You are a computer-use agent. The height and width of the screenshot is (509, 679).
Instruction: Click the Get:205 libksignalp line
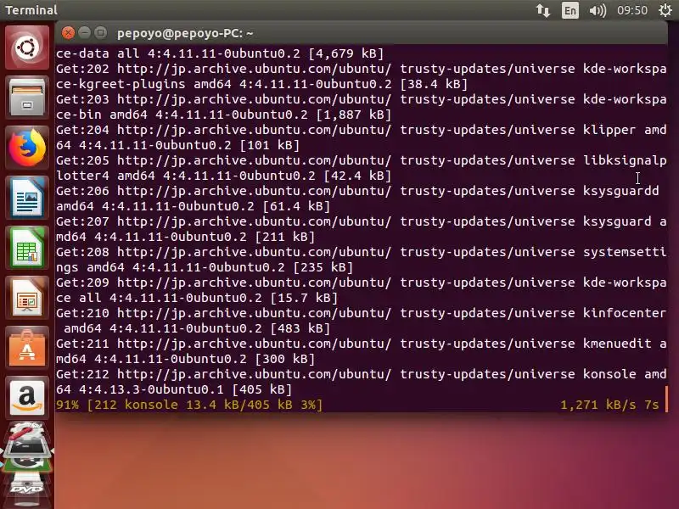click(362, 168)
